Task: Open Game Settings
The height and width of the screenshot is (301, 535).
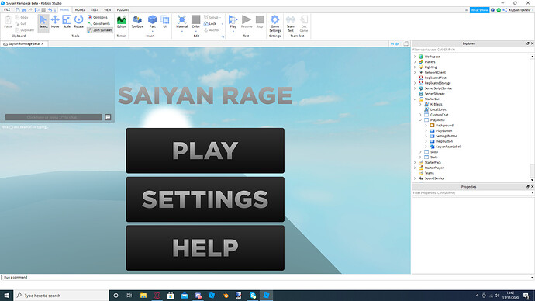Action: (275, 23)
